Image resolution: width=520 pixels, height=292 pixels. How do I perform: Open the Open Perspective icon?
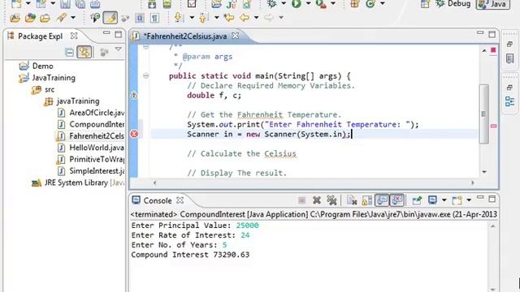click(x=425, y=4)
